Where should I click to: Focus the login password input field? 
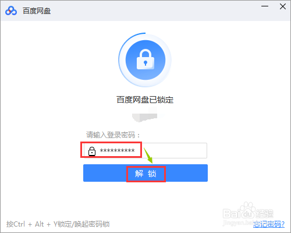click(x=145, y=150)
